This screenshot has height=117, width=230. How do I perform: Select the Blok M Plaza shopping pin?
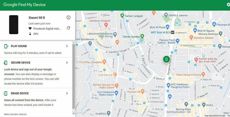[167, 27]
